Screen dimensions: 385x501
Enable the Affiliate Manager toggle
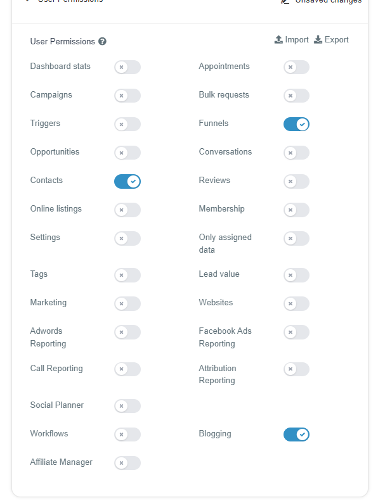(x=127, y=463)
